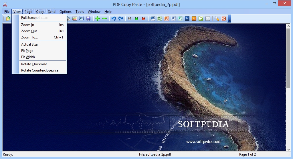
Task: Send to Photoshop icon
Action: (x=187, y=19)
